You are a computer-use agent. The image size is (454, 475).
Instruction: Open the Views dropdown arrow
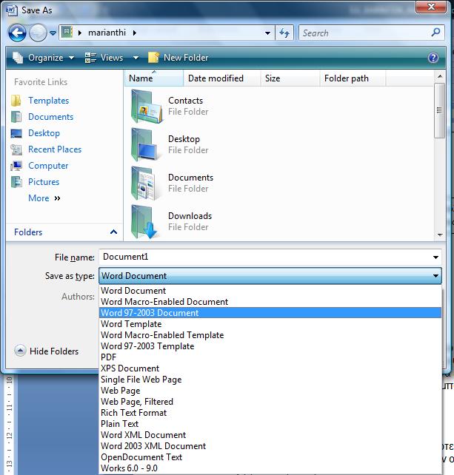coord(136,58)
